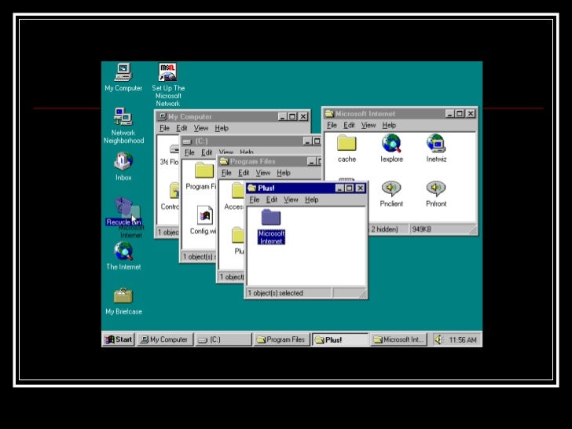
Task: Open Edit menu in My Computer window
Action: click(x=181, y=128)
